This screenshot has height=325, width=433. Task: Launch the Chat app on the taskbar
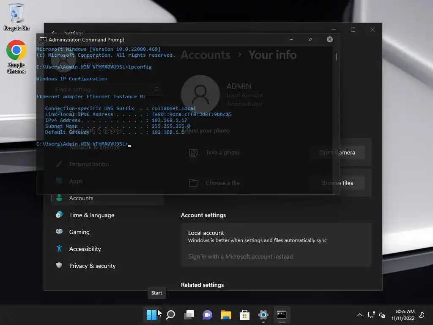click(x=207, y=315)
